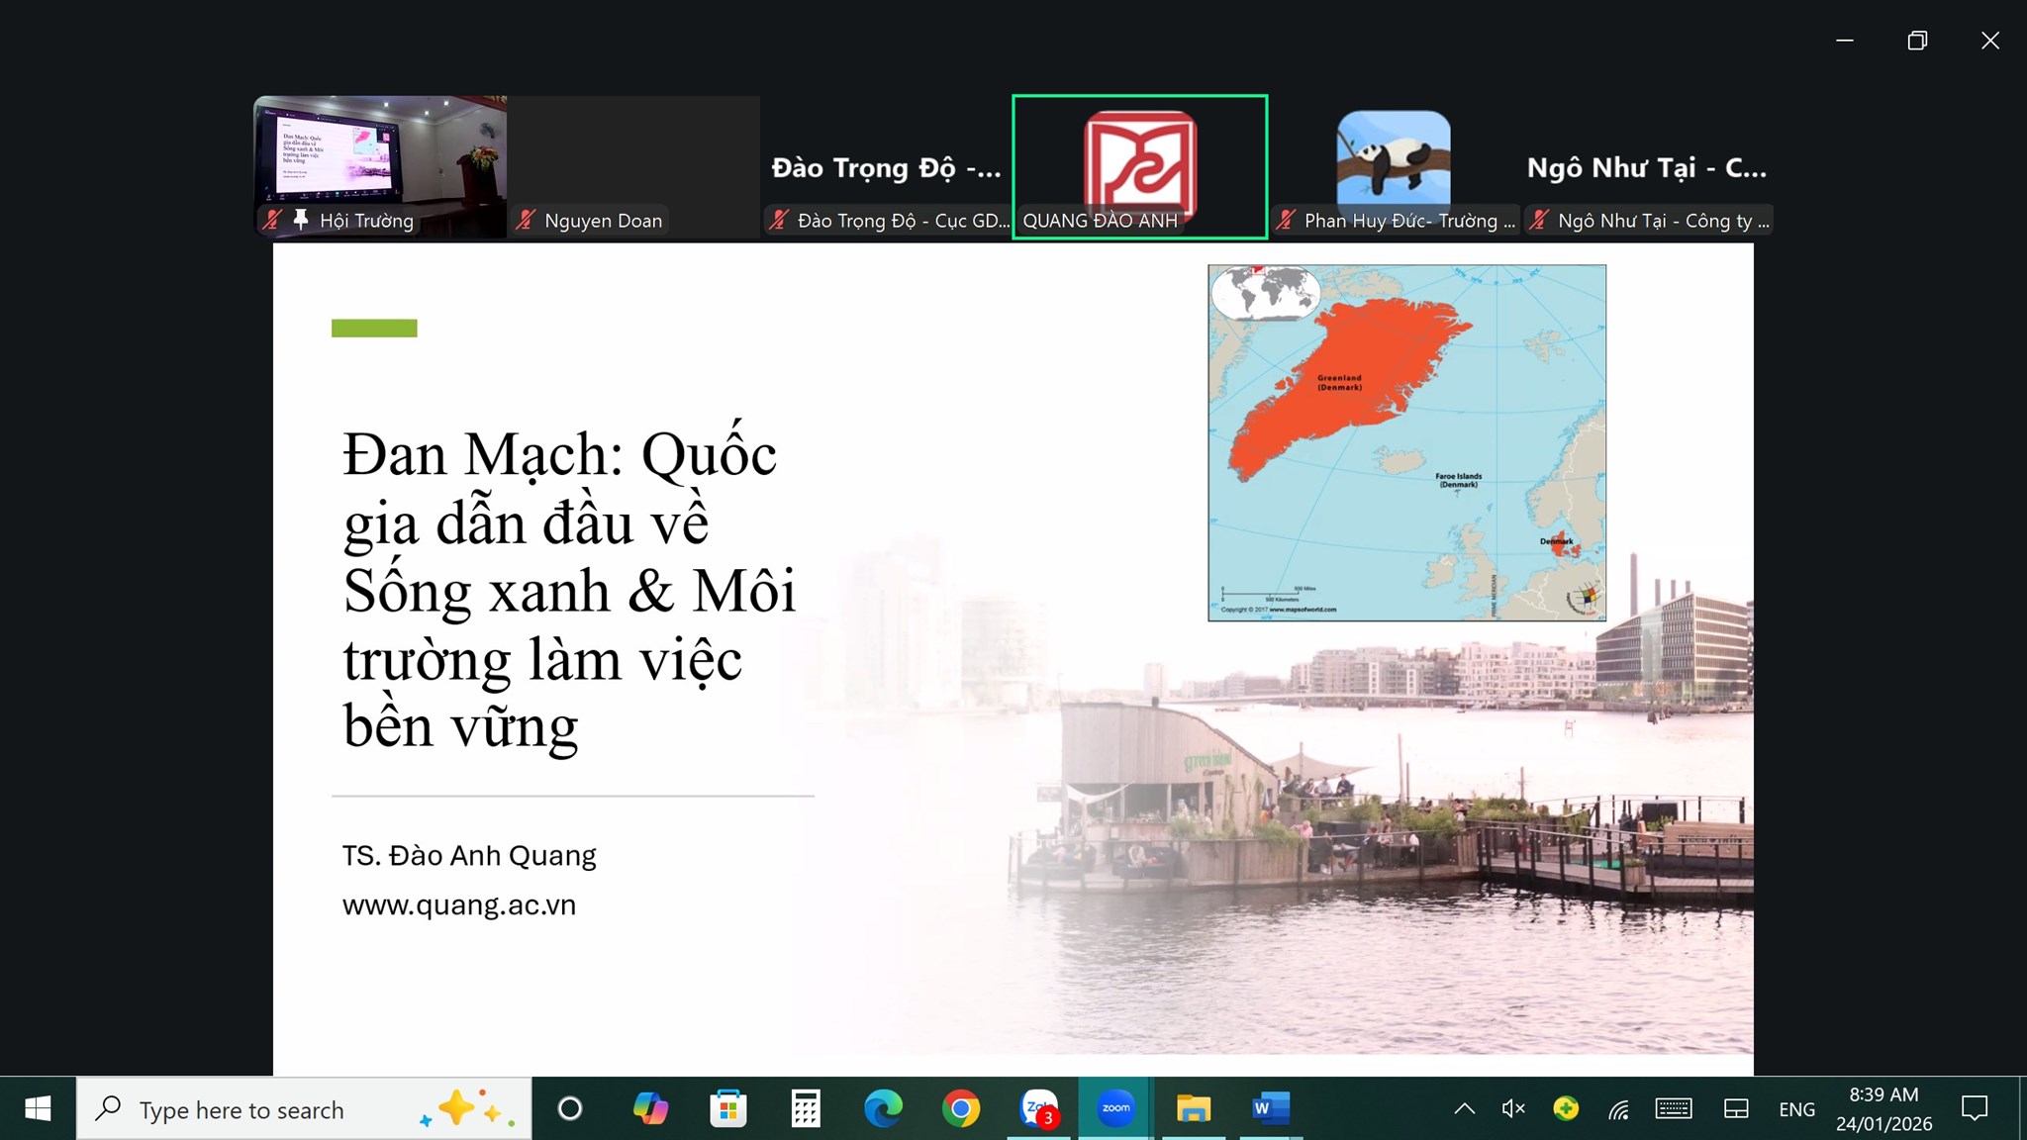The height and width of the screenshot is (1140, 2027).
Task: Open Microsoft Edge browser icon
Action: [x=883, y=1108]
